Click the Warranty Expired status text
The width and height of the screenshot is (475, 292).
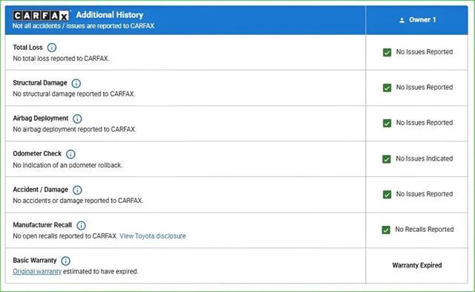point(417,265)
